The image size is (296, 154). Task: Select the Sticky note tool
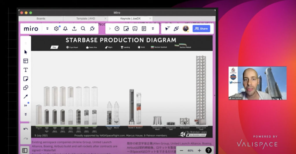26,79
